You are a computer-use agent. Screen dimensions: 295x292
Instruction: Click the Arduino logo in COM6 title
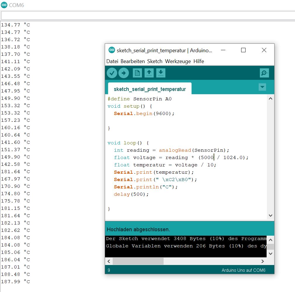4,5
